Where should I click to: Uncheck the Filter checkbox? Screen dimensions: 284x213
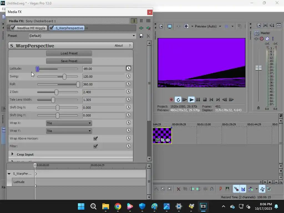coord(95,146)
